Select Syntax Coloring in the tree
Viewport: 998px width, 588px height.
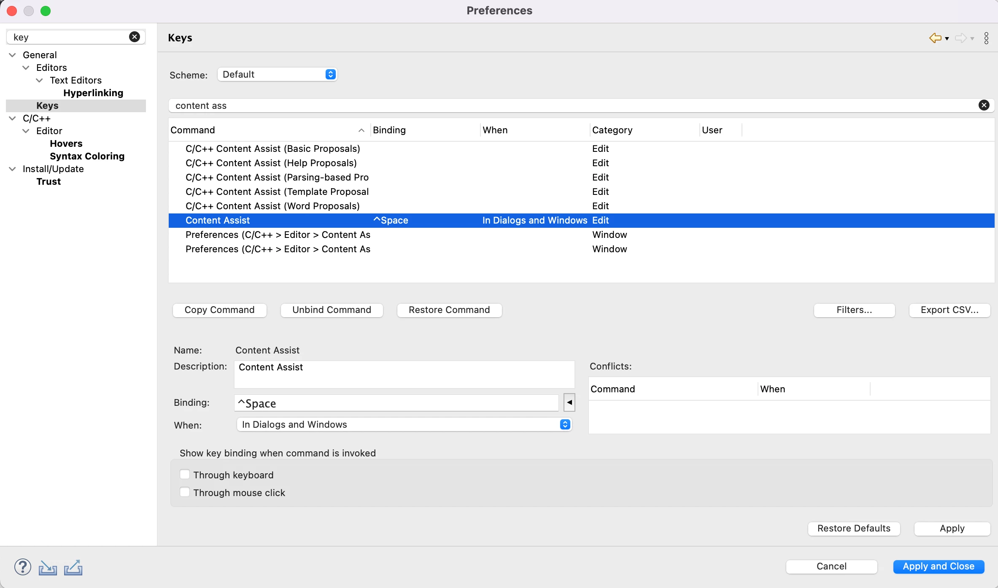[x=87, y=156]
